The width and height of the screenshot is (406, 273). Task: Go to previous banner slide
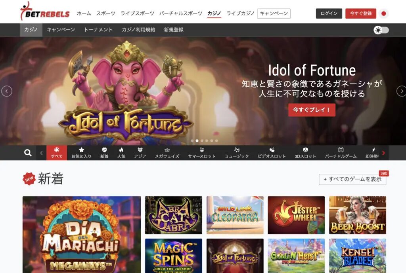(x=7, y=91)
